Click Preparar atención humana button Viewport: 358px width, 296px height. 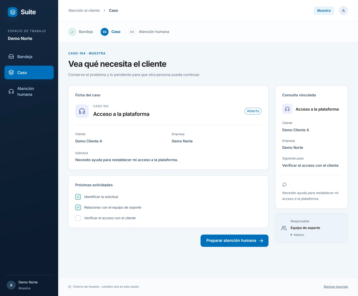point(234,241)
